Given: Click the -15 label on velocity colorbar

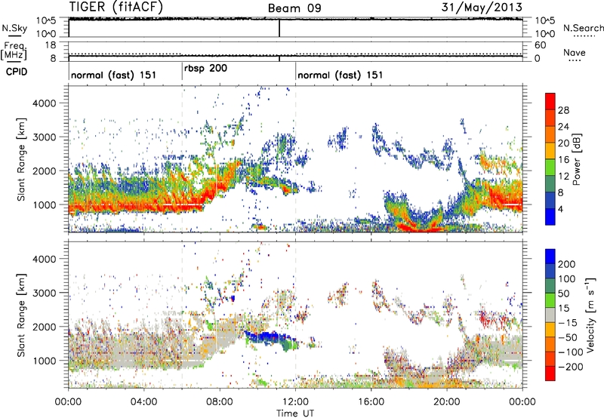Looking at the screenshot, I should pos(568,323).
